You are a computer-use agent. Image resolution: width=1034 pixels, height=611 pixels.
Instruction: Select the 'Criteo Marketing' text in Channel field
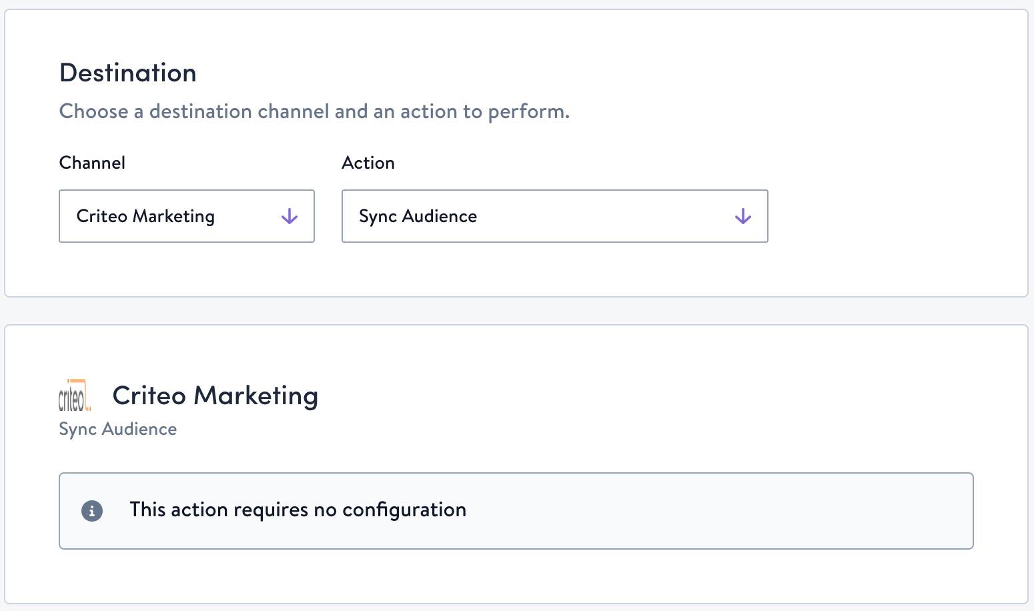[145, 216]
